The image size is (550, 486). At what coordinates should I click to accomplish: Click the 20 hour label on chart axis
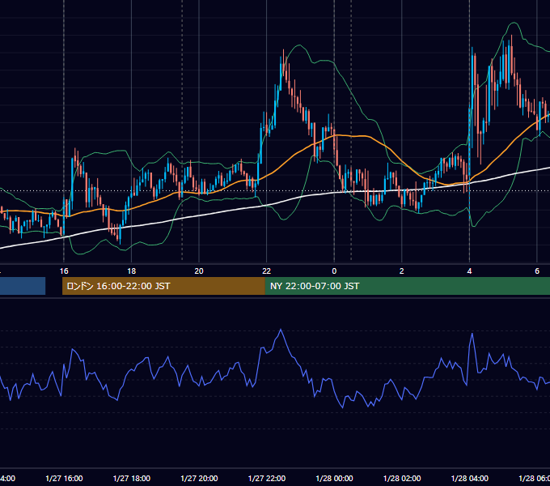(x=199, y=271)
